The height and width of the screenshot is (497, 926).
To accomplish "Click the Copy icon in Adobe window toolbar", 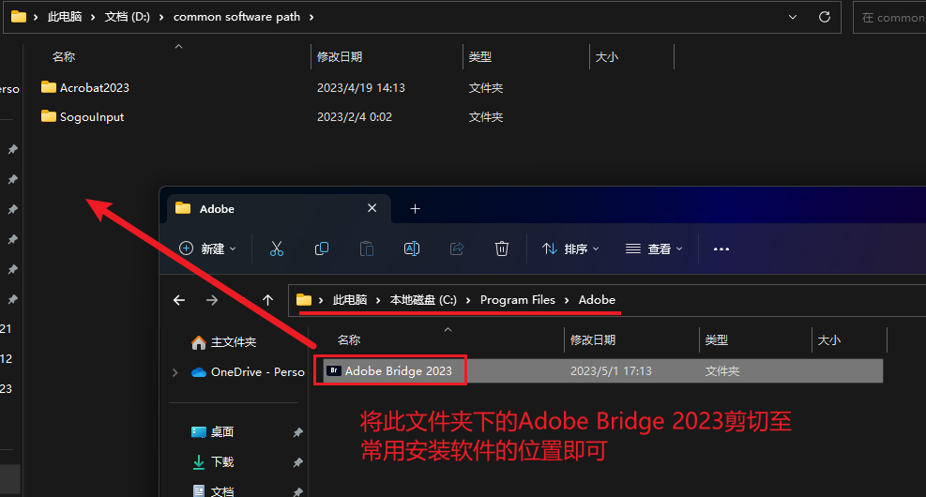I will (321, 248).
